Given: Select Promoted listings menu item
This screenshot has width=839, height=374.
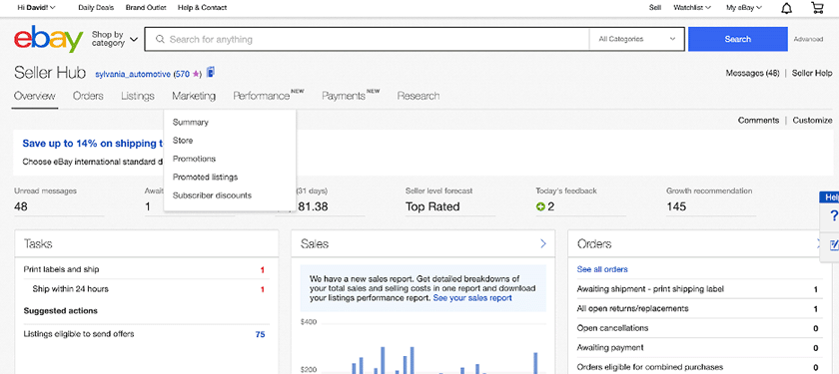Looking at the screenshot, I should (x=205, y=177).
